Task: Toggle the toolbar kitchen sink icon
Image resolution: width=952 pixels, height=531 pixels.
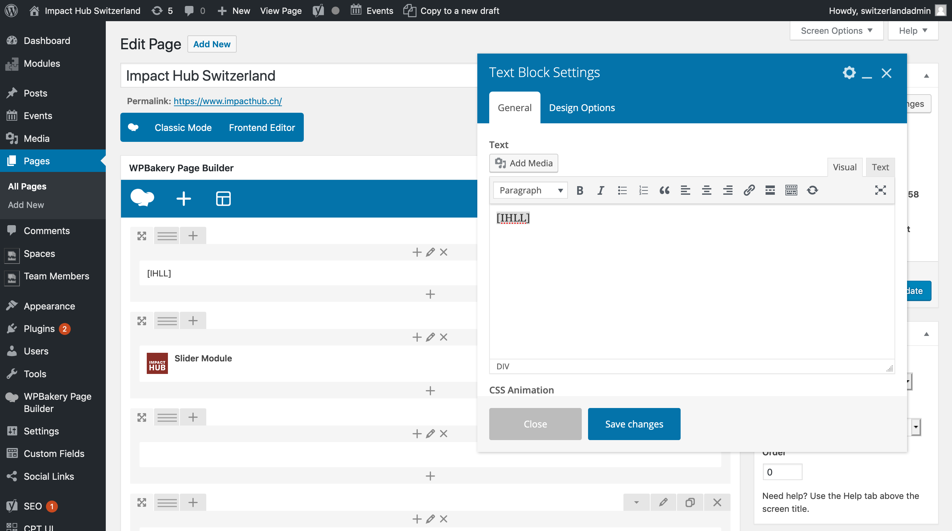Action: click(x=791, y=190)
